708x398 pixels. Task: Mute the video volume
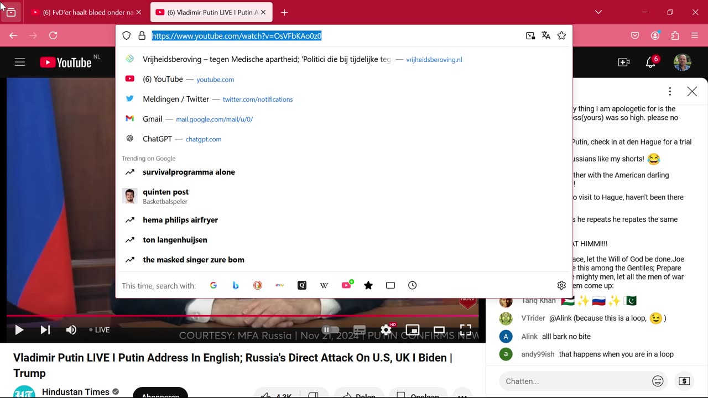[71, 330]
